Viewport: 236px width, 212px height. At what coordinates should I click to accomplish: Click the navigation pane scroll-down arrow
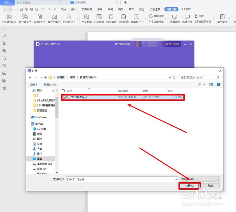tap(57, 173)
